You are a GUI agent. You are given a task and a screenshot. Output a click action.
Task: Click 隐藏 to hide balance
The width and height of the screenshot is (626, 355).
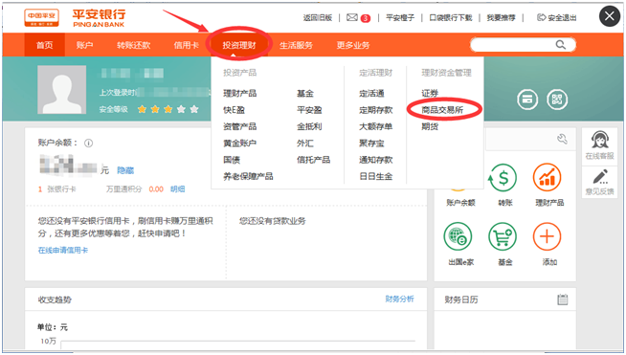125,170
